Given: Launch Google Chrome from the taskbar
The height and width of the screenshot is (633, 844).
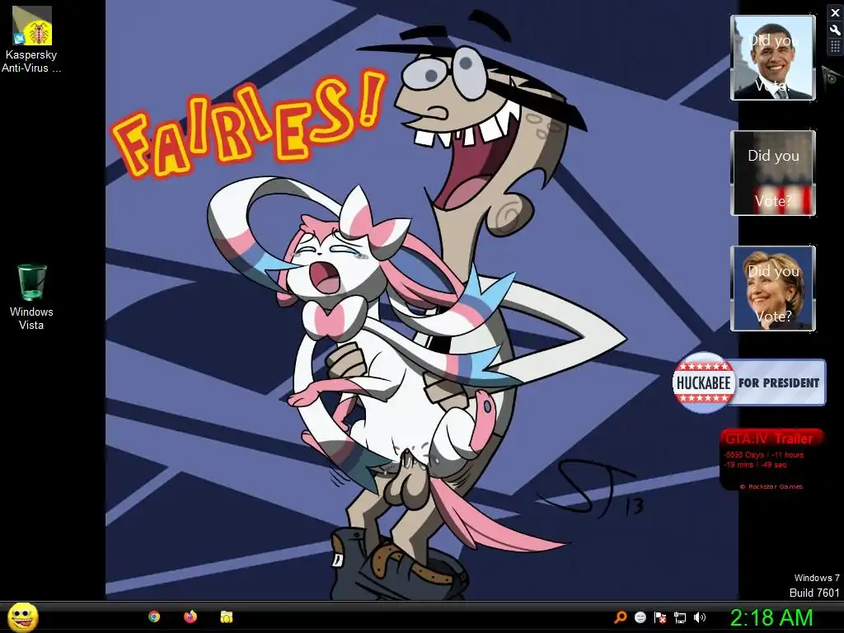Looking at the screenshot, I should point(154,617).
